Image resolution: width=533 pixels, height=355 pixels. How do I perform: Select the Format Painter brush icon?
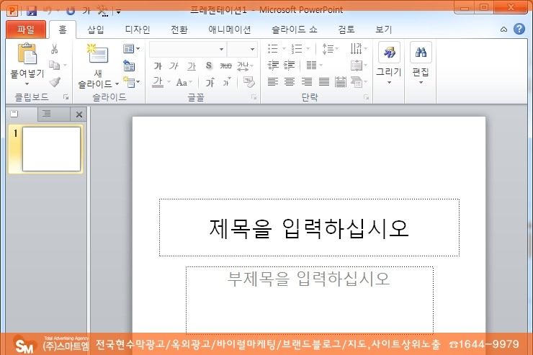click(54, 82)
